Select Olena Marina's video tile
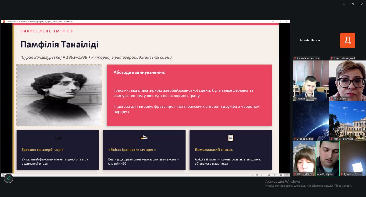Screen dimensions: 366x197 304,158
